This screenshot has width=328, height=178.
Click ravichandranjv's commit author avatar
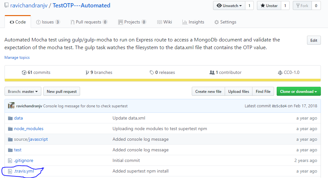click(x=11, y=106)
